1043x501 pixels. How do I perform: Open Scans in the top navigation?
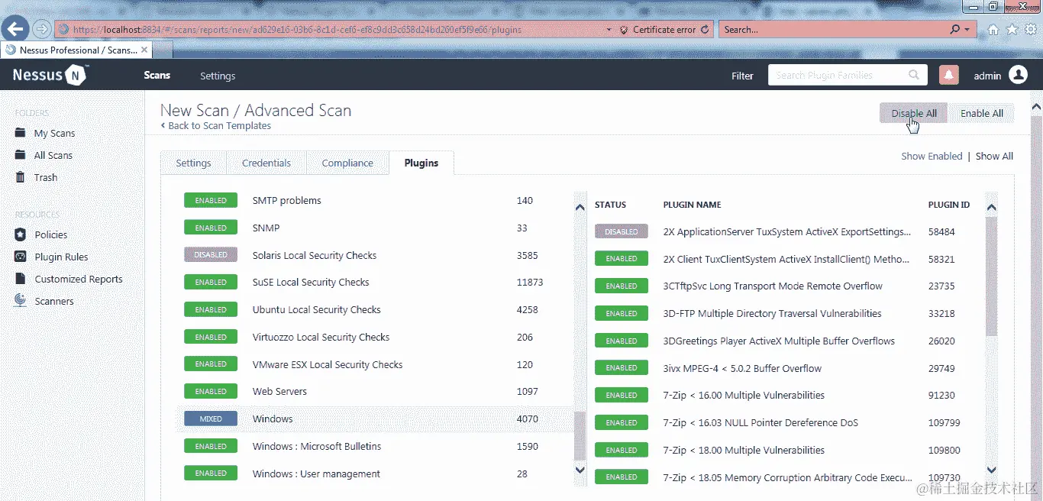click(157, 75)
